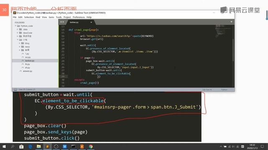Show hidden system tray icons
Image resolution: width=268 pixels, height=150 pixels.
(x=221, y=146)
